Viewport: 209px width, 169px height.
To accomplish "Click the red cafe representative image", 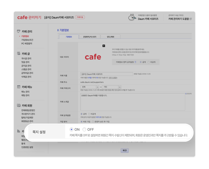I will [x=93, y=57].
